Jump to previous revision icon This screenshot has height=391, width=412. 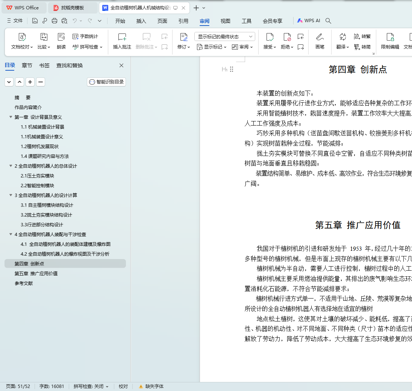click(301, 36)
